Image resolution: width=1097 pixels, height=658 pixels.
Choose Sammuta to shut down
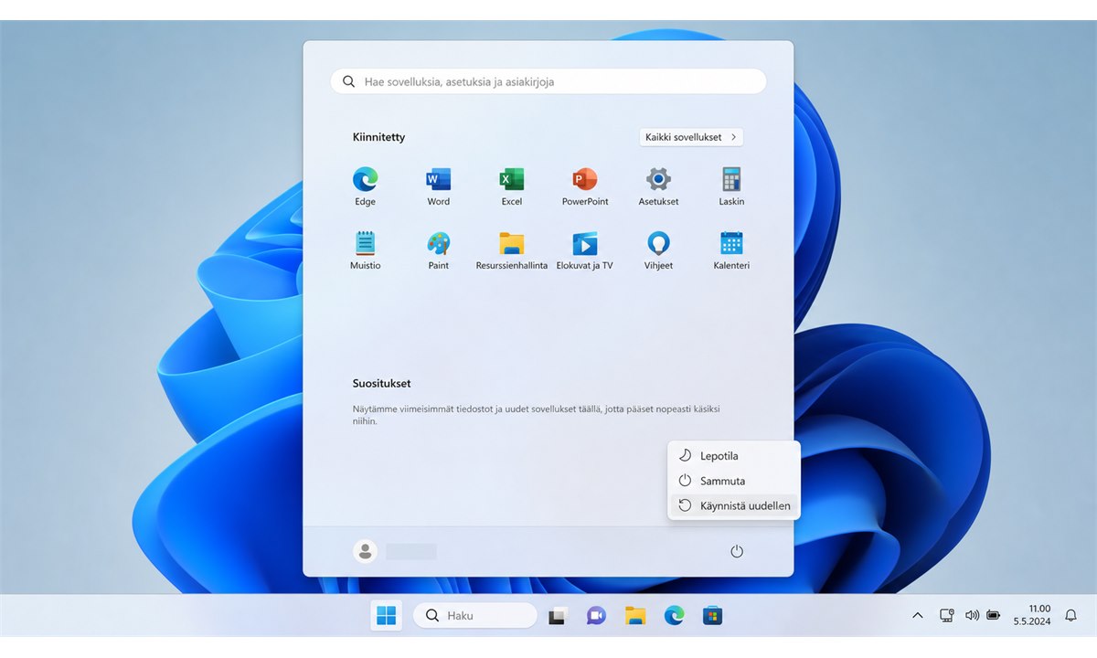734,481
